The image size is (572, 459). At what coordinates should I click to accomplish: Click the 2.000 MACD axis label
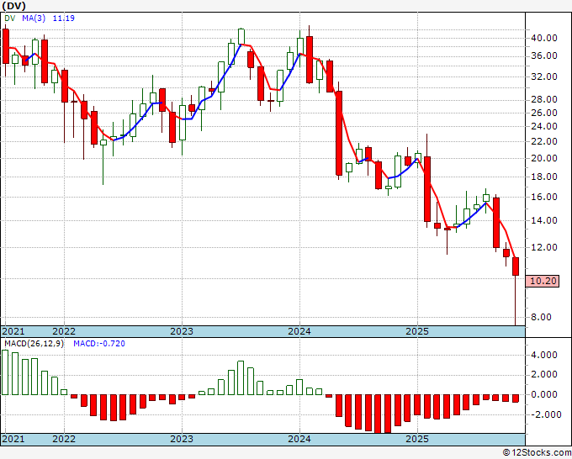tap(544, 374)
